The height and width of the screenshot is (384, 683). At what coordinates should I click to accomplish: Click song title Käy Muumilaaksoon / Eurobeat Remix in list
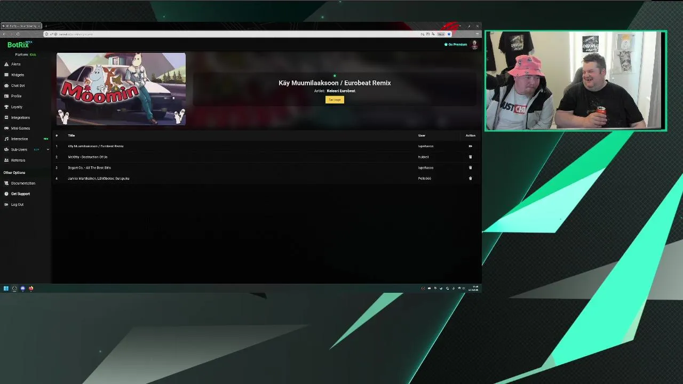(96, 146)
